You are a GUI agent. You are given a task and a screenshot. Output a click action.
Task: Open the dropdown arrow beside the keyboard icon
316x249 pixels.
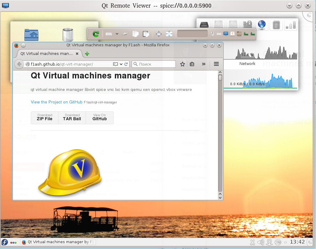pos(117,34)
